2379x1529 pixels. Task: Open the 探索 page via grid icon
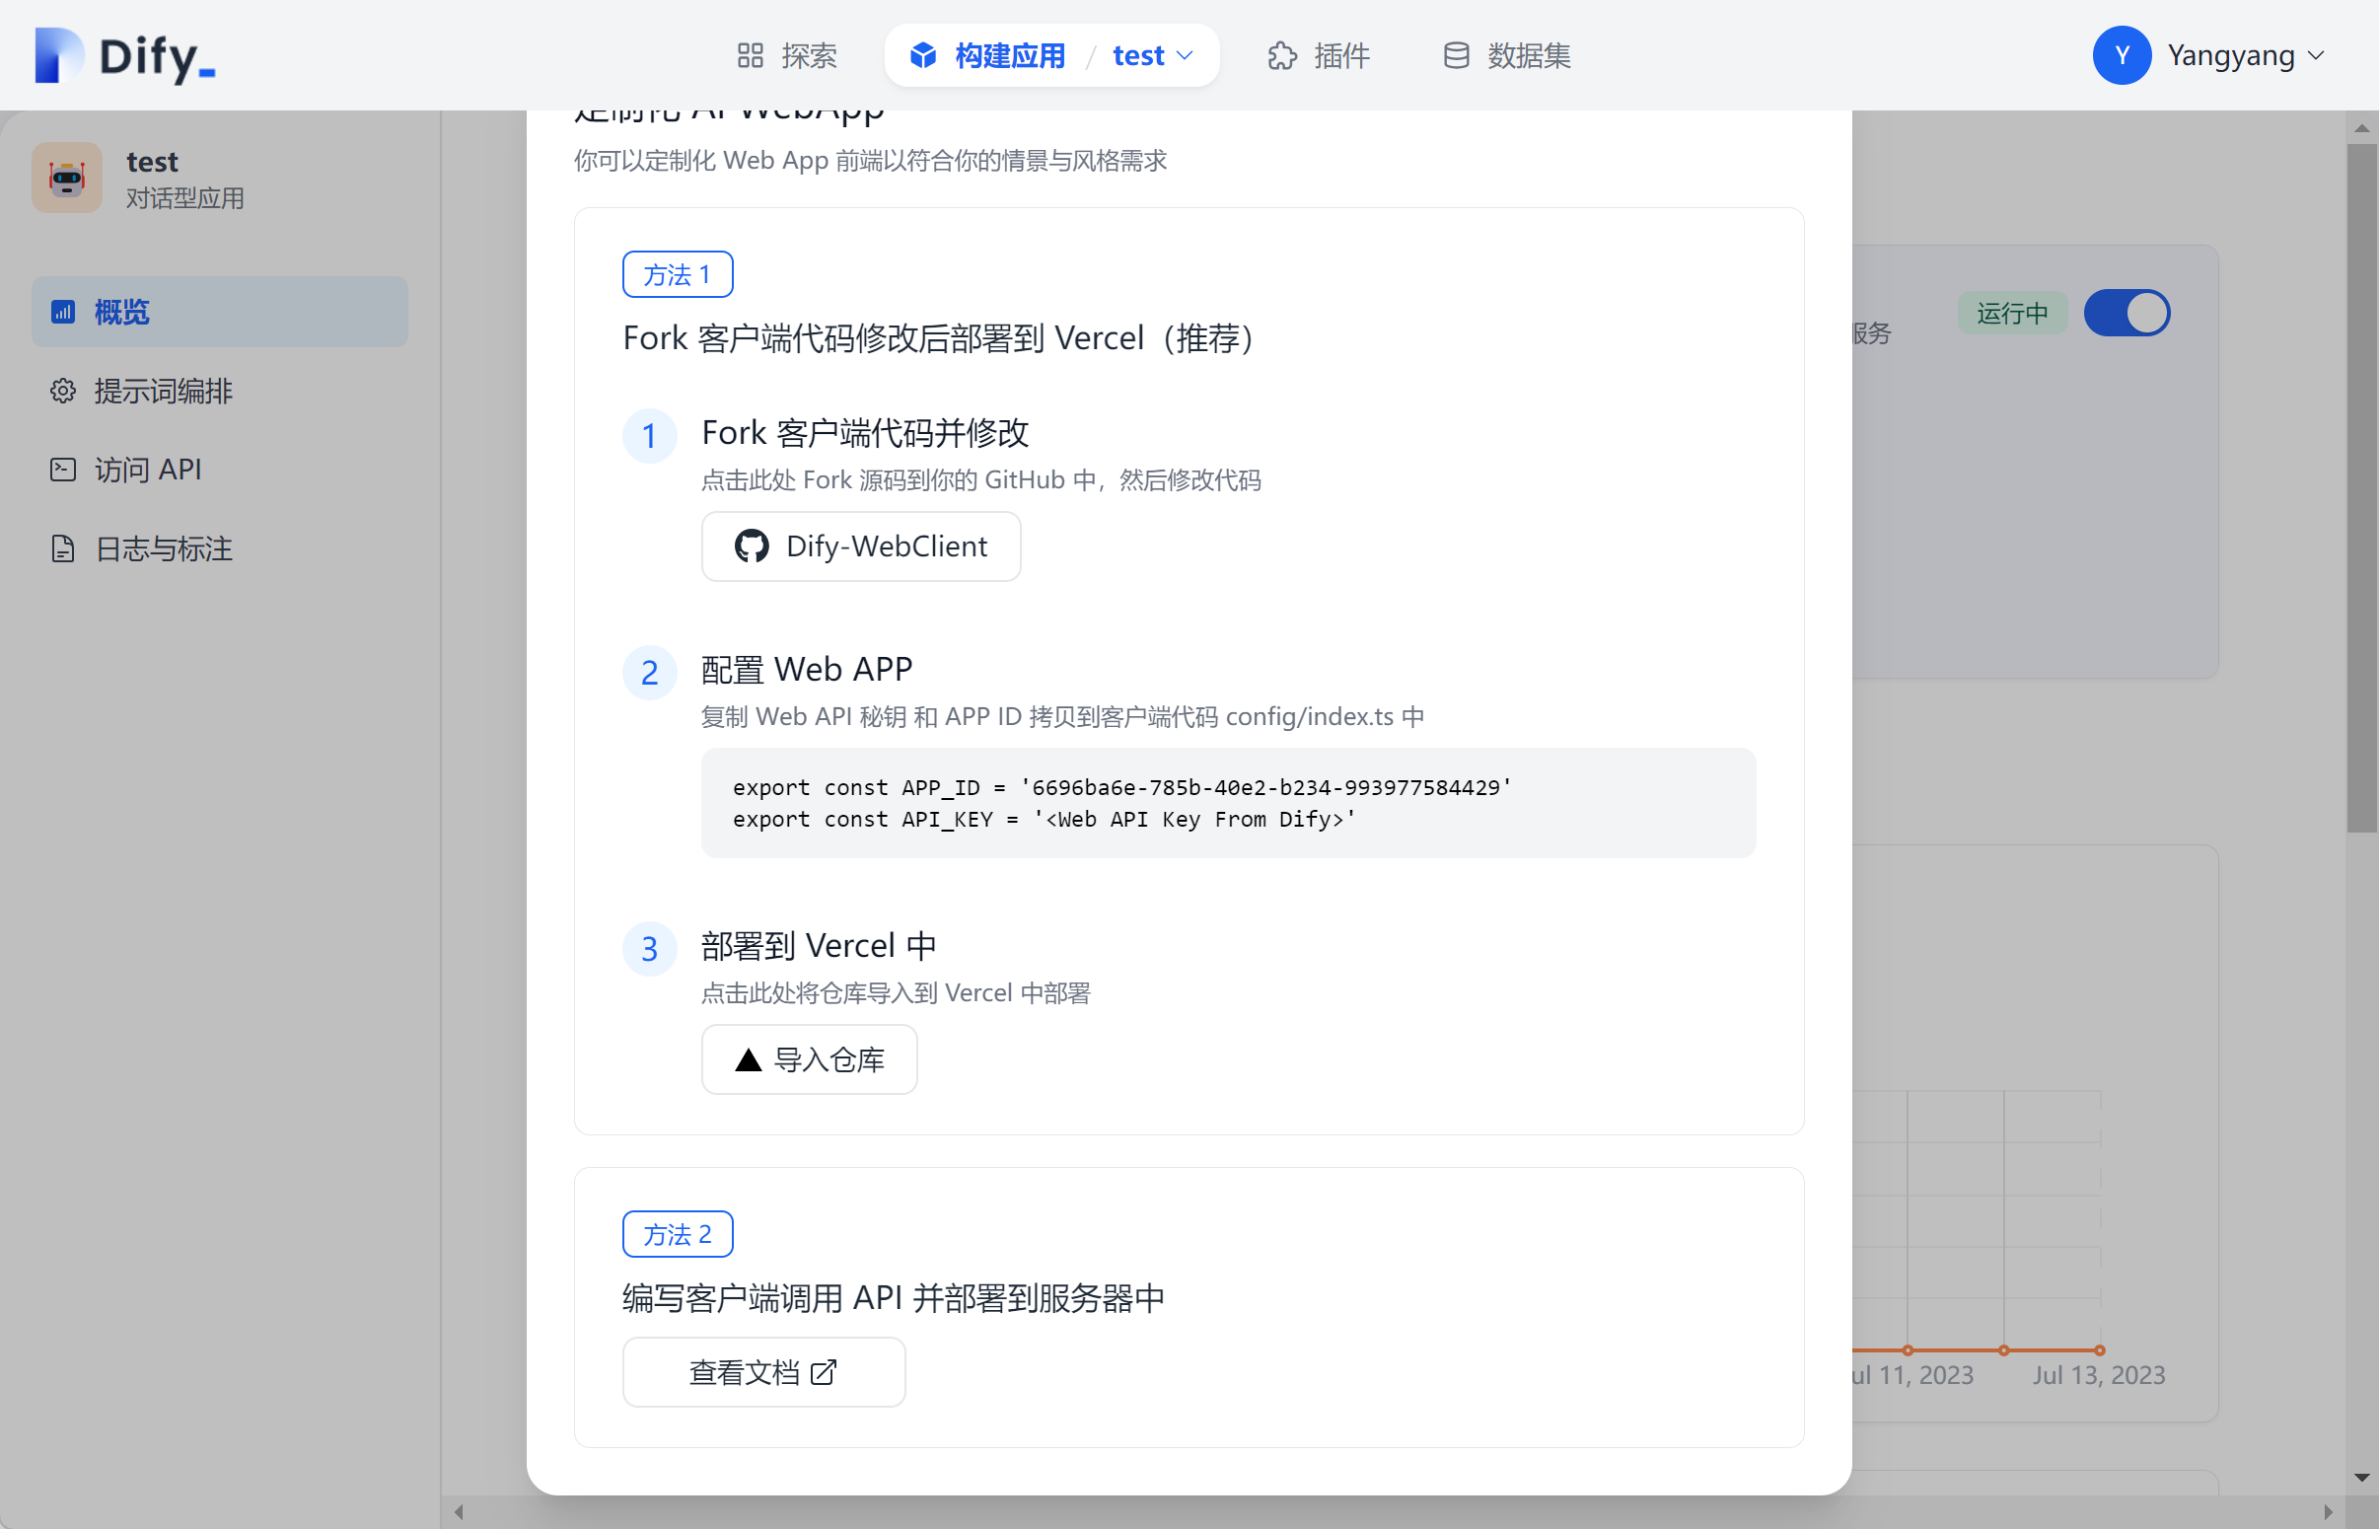pyautogui.click(x=752, y=55)
